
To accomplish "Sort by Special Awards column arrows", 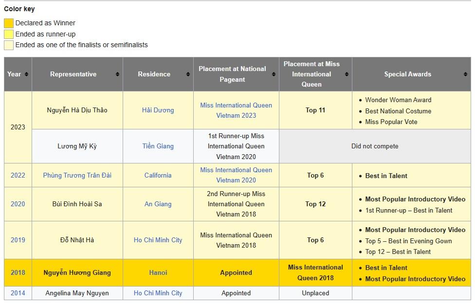I will pos(465,74).
